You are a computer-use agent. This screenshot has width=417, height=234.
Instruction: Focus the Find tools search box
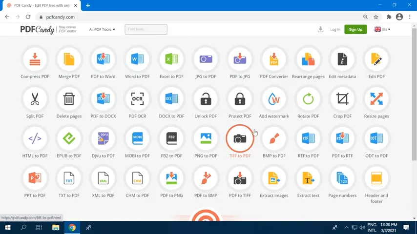(146, 29)
